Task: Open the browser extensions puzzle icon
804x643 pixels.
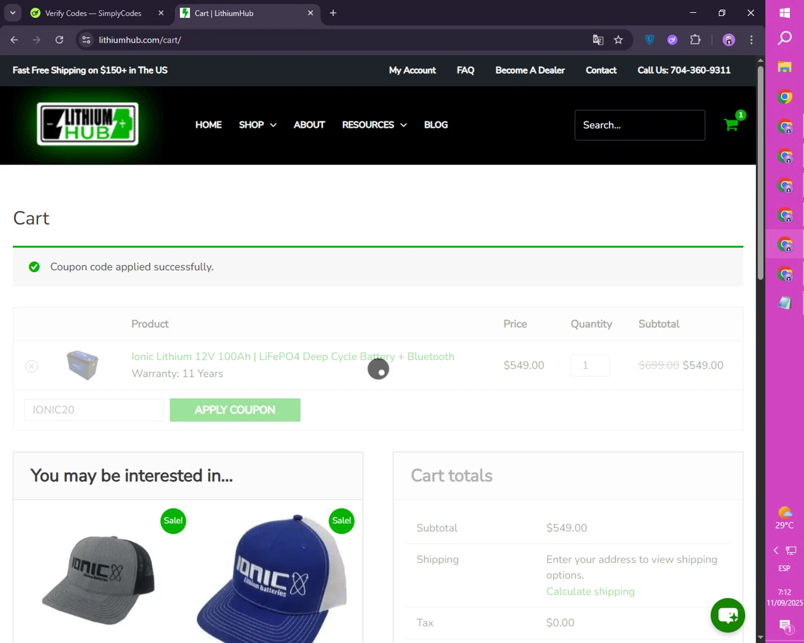Action: (695, 40)
